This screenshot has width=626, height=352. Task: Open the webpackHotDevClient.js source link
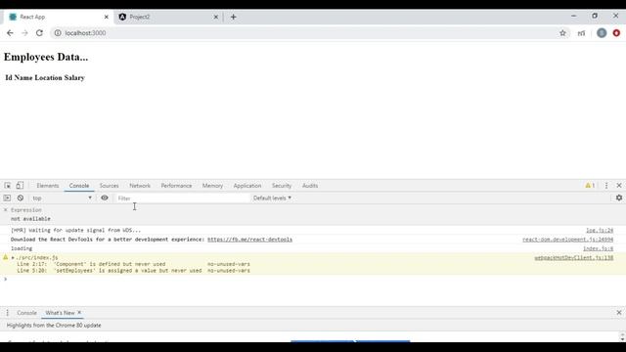click(574, 258)
